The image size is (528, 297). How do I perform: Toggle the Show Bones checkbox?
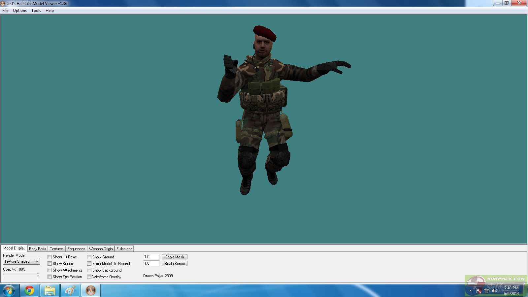pos(50,264)
